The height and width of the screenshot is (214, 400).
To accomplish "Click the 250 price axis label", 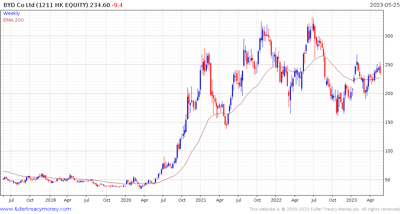I will coord(388,65).
